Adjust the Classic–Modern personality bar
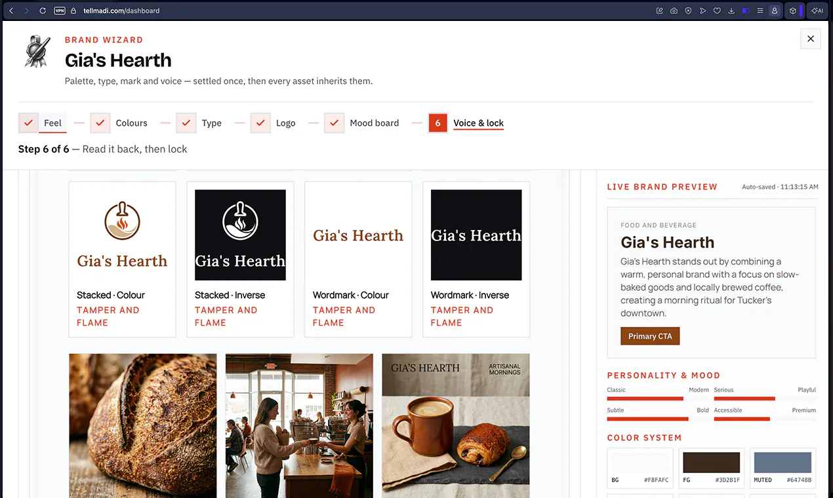 tap(658, 398)
